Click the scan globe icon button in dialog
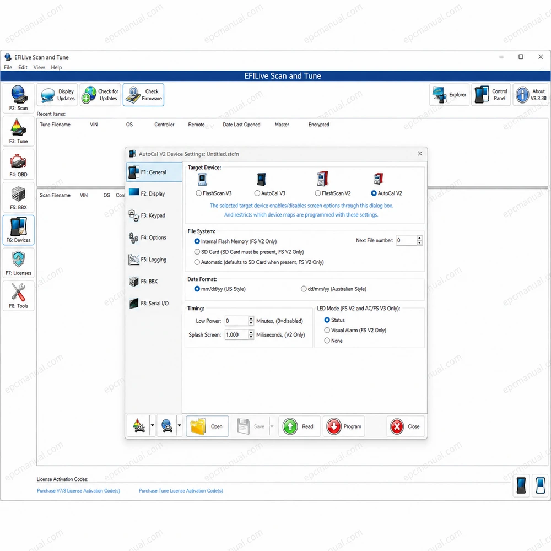Image resolution: width=551 pixels, height=551 pixels. (x=167, y=426)
